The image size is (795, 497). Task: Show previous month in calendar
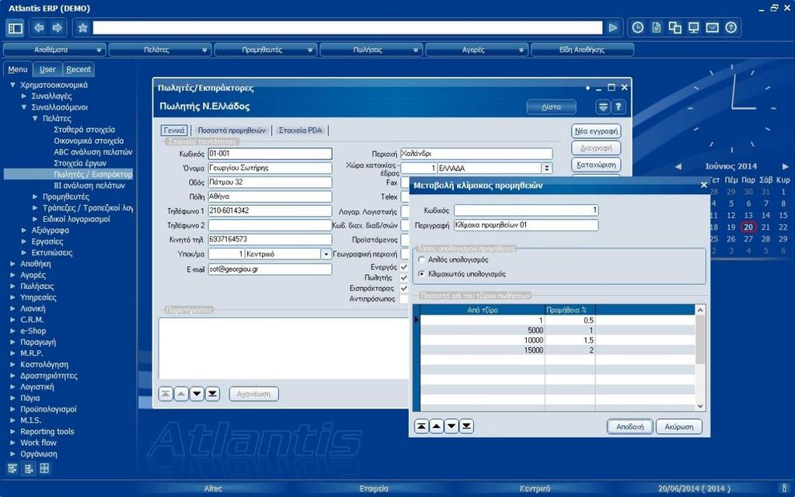pyautogui.click(x=678, y=166)
